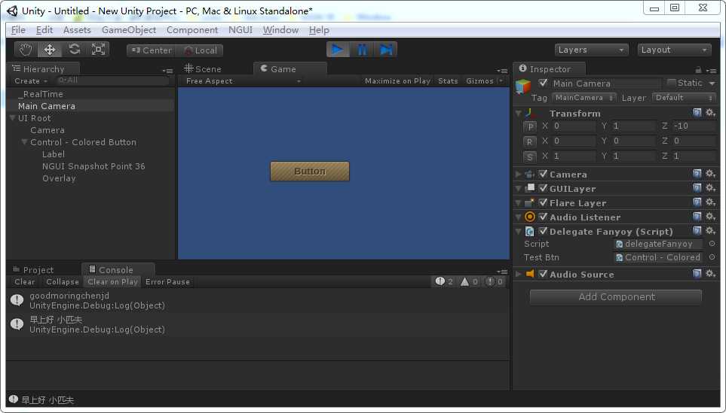Toggle warning messages filter in Console
The width and height of the screenshot is (726, 413).
point(469,281)
